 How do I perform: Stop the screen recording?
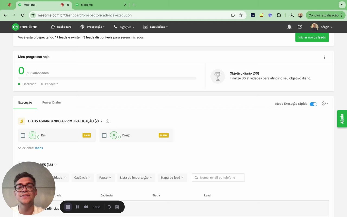(68, 207)
